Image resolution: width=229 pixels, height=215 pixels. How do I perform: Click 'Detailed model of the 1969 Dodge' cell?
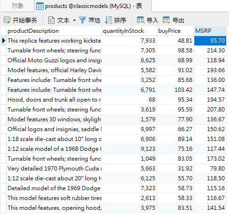click(54, 188)
